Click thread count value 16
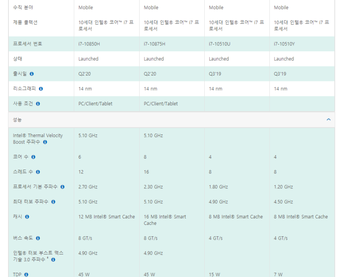 (146, 172)
